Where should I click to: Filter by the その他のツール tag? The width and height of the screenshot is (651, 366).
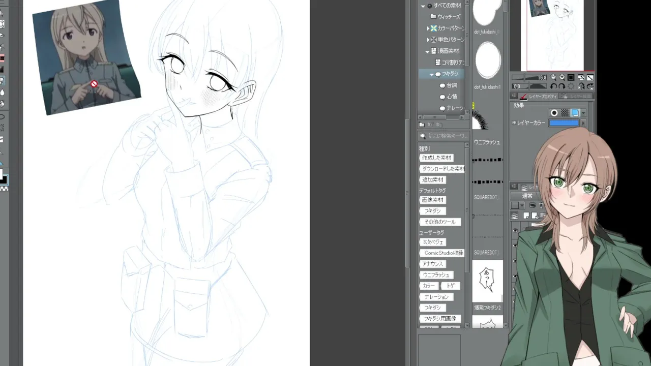click(440, 222)
